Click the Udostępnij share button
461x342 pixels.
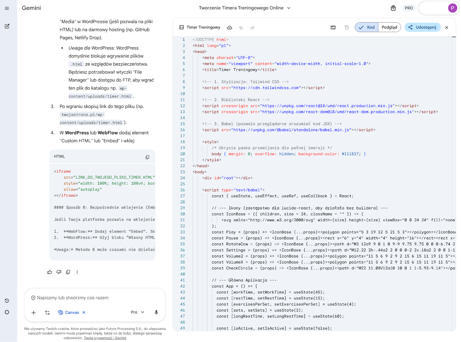(422, 27)
